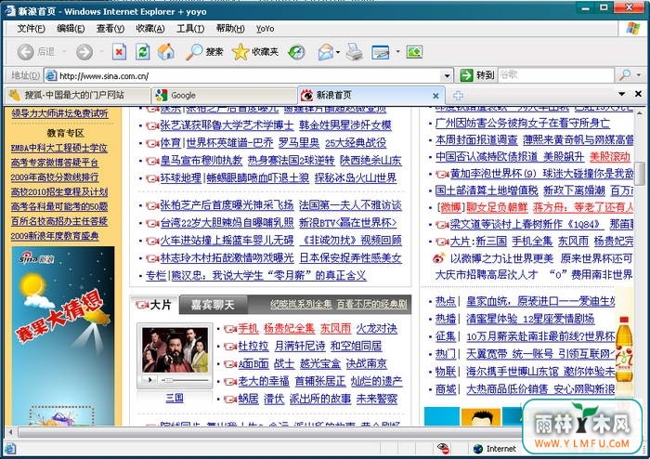Click the close tab X at tab bar right
Viewport: 650px width, 459px height.
coord(639,94)
